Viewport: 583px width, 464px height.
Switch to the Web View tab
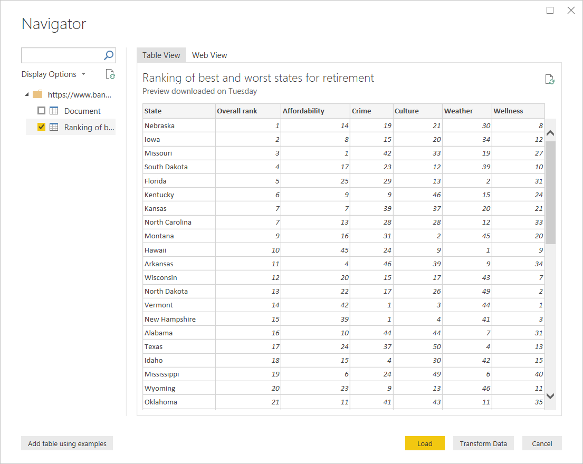tap(209, 55)
